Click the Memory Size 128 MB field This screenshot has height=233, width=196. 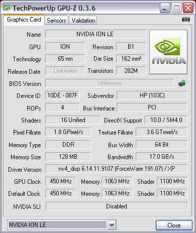[68, 157]
